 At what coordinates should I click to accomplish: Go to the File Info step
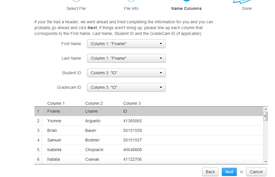pos(131,8)
